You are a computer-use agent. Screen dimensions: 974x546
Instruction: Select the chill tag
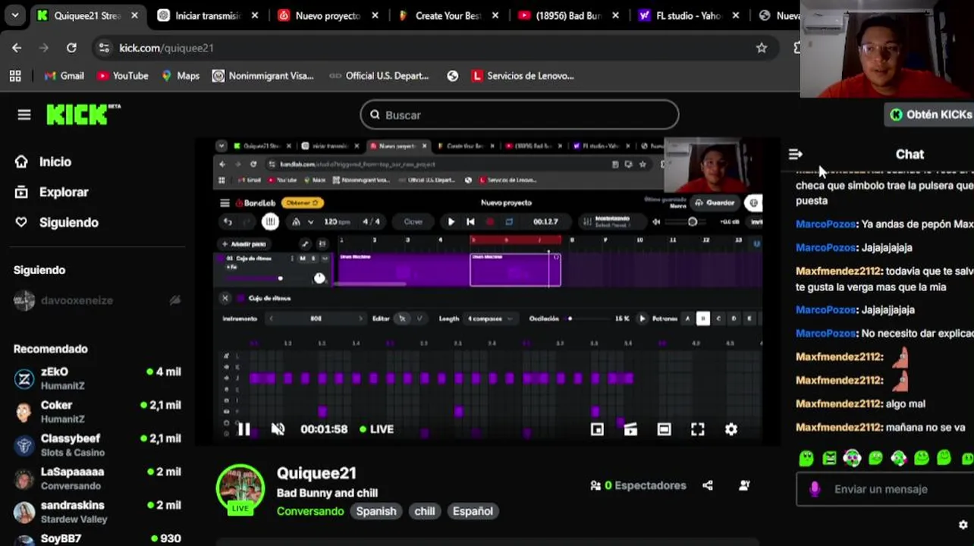[425, 511]
